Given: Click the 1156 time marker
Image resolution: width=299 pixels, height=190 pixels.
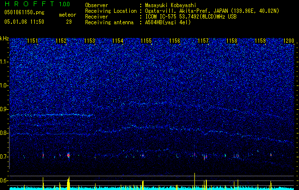Looking at the screenshot, I should pyautogui.click(x=175, y=40).
